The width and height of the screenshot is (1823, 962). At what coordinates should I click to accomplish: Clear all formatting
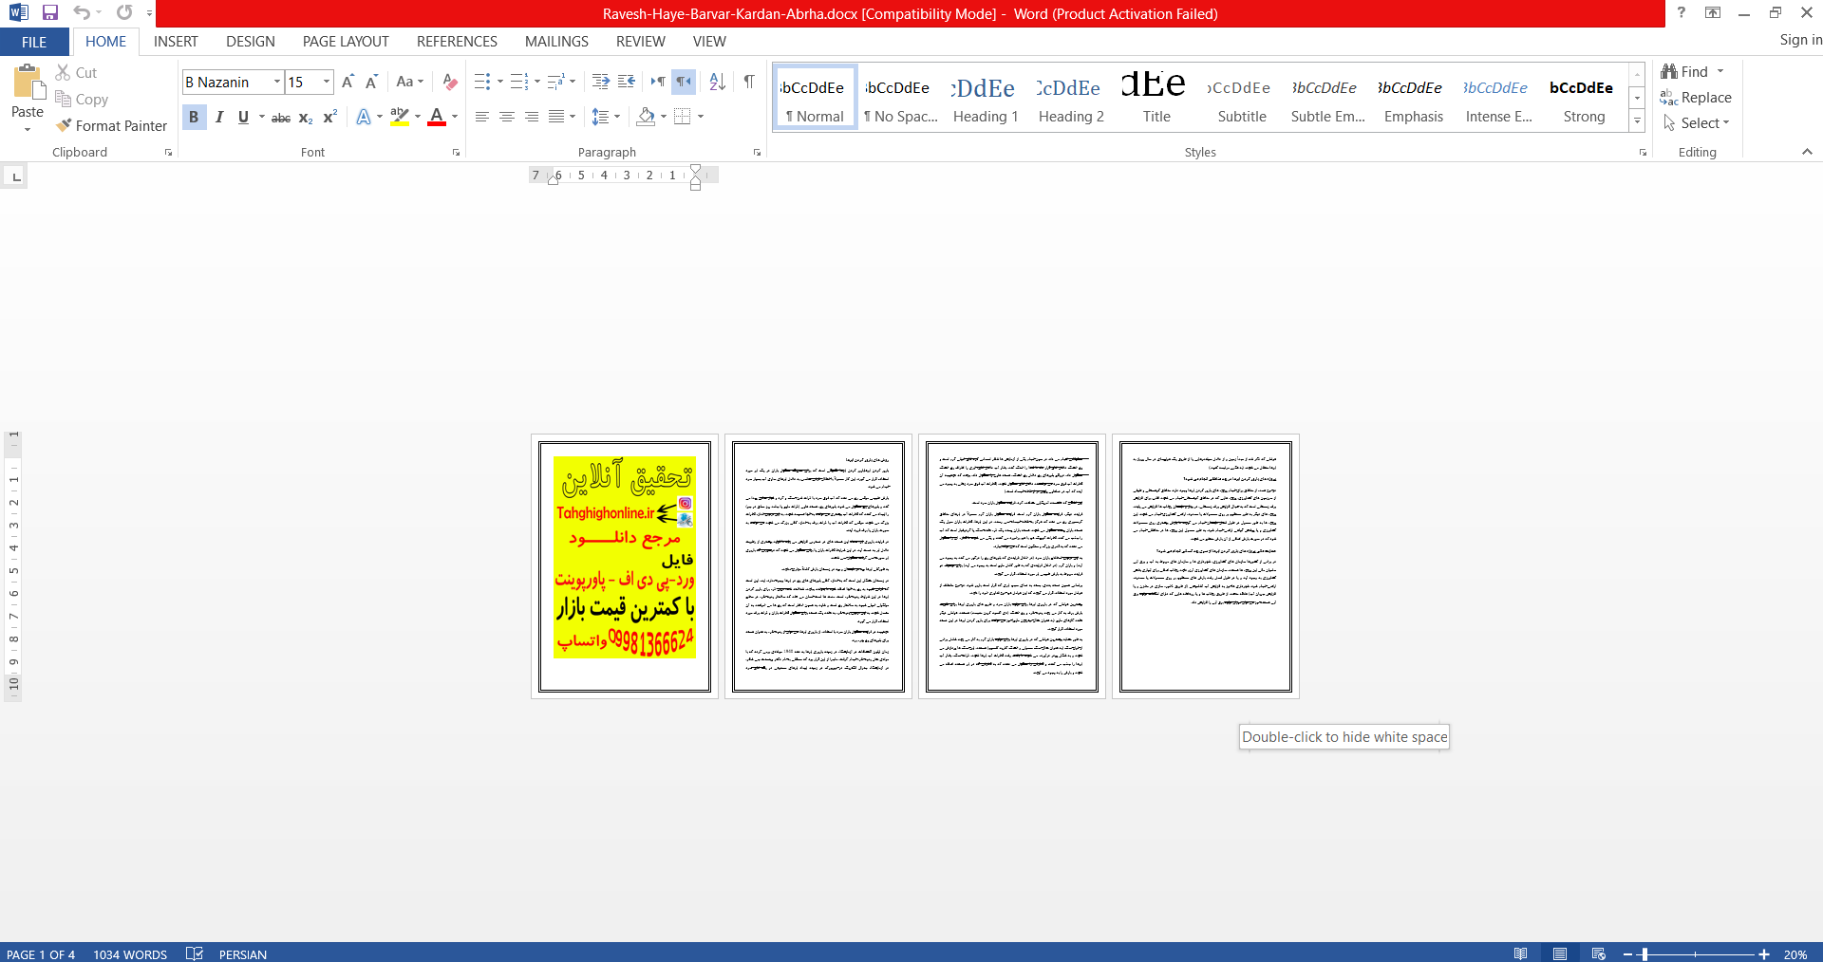pos(450,82)
